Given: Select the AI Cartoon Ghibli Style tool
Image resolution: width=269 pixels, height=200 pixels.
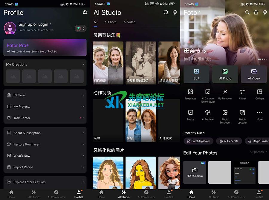Looking at the screenshot, I should (208, 92).
